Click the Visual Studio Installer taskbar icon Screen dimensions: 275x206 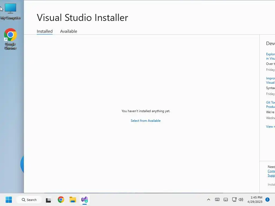tap(85, 200)
